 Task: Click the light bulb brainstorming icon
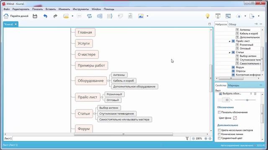(208, 16)
